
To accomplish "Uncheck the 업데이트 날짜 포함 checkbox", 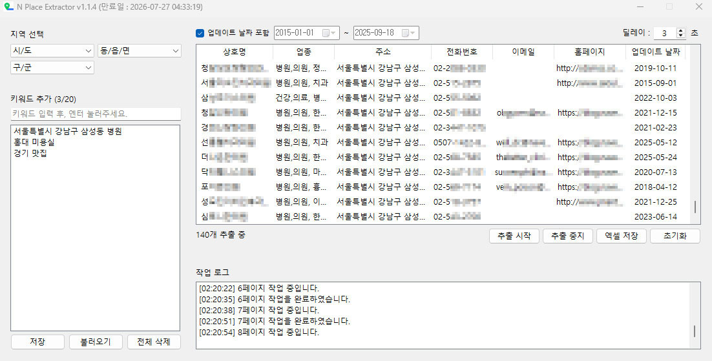I will pyautogui.click(x=200, y=33).
